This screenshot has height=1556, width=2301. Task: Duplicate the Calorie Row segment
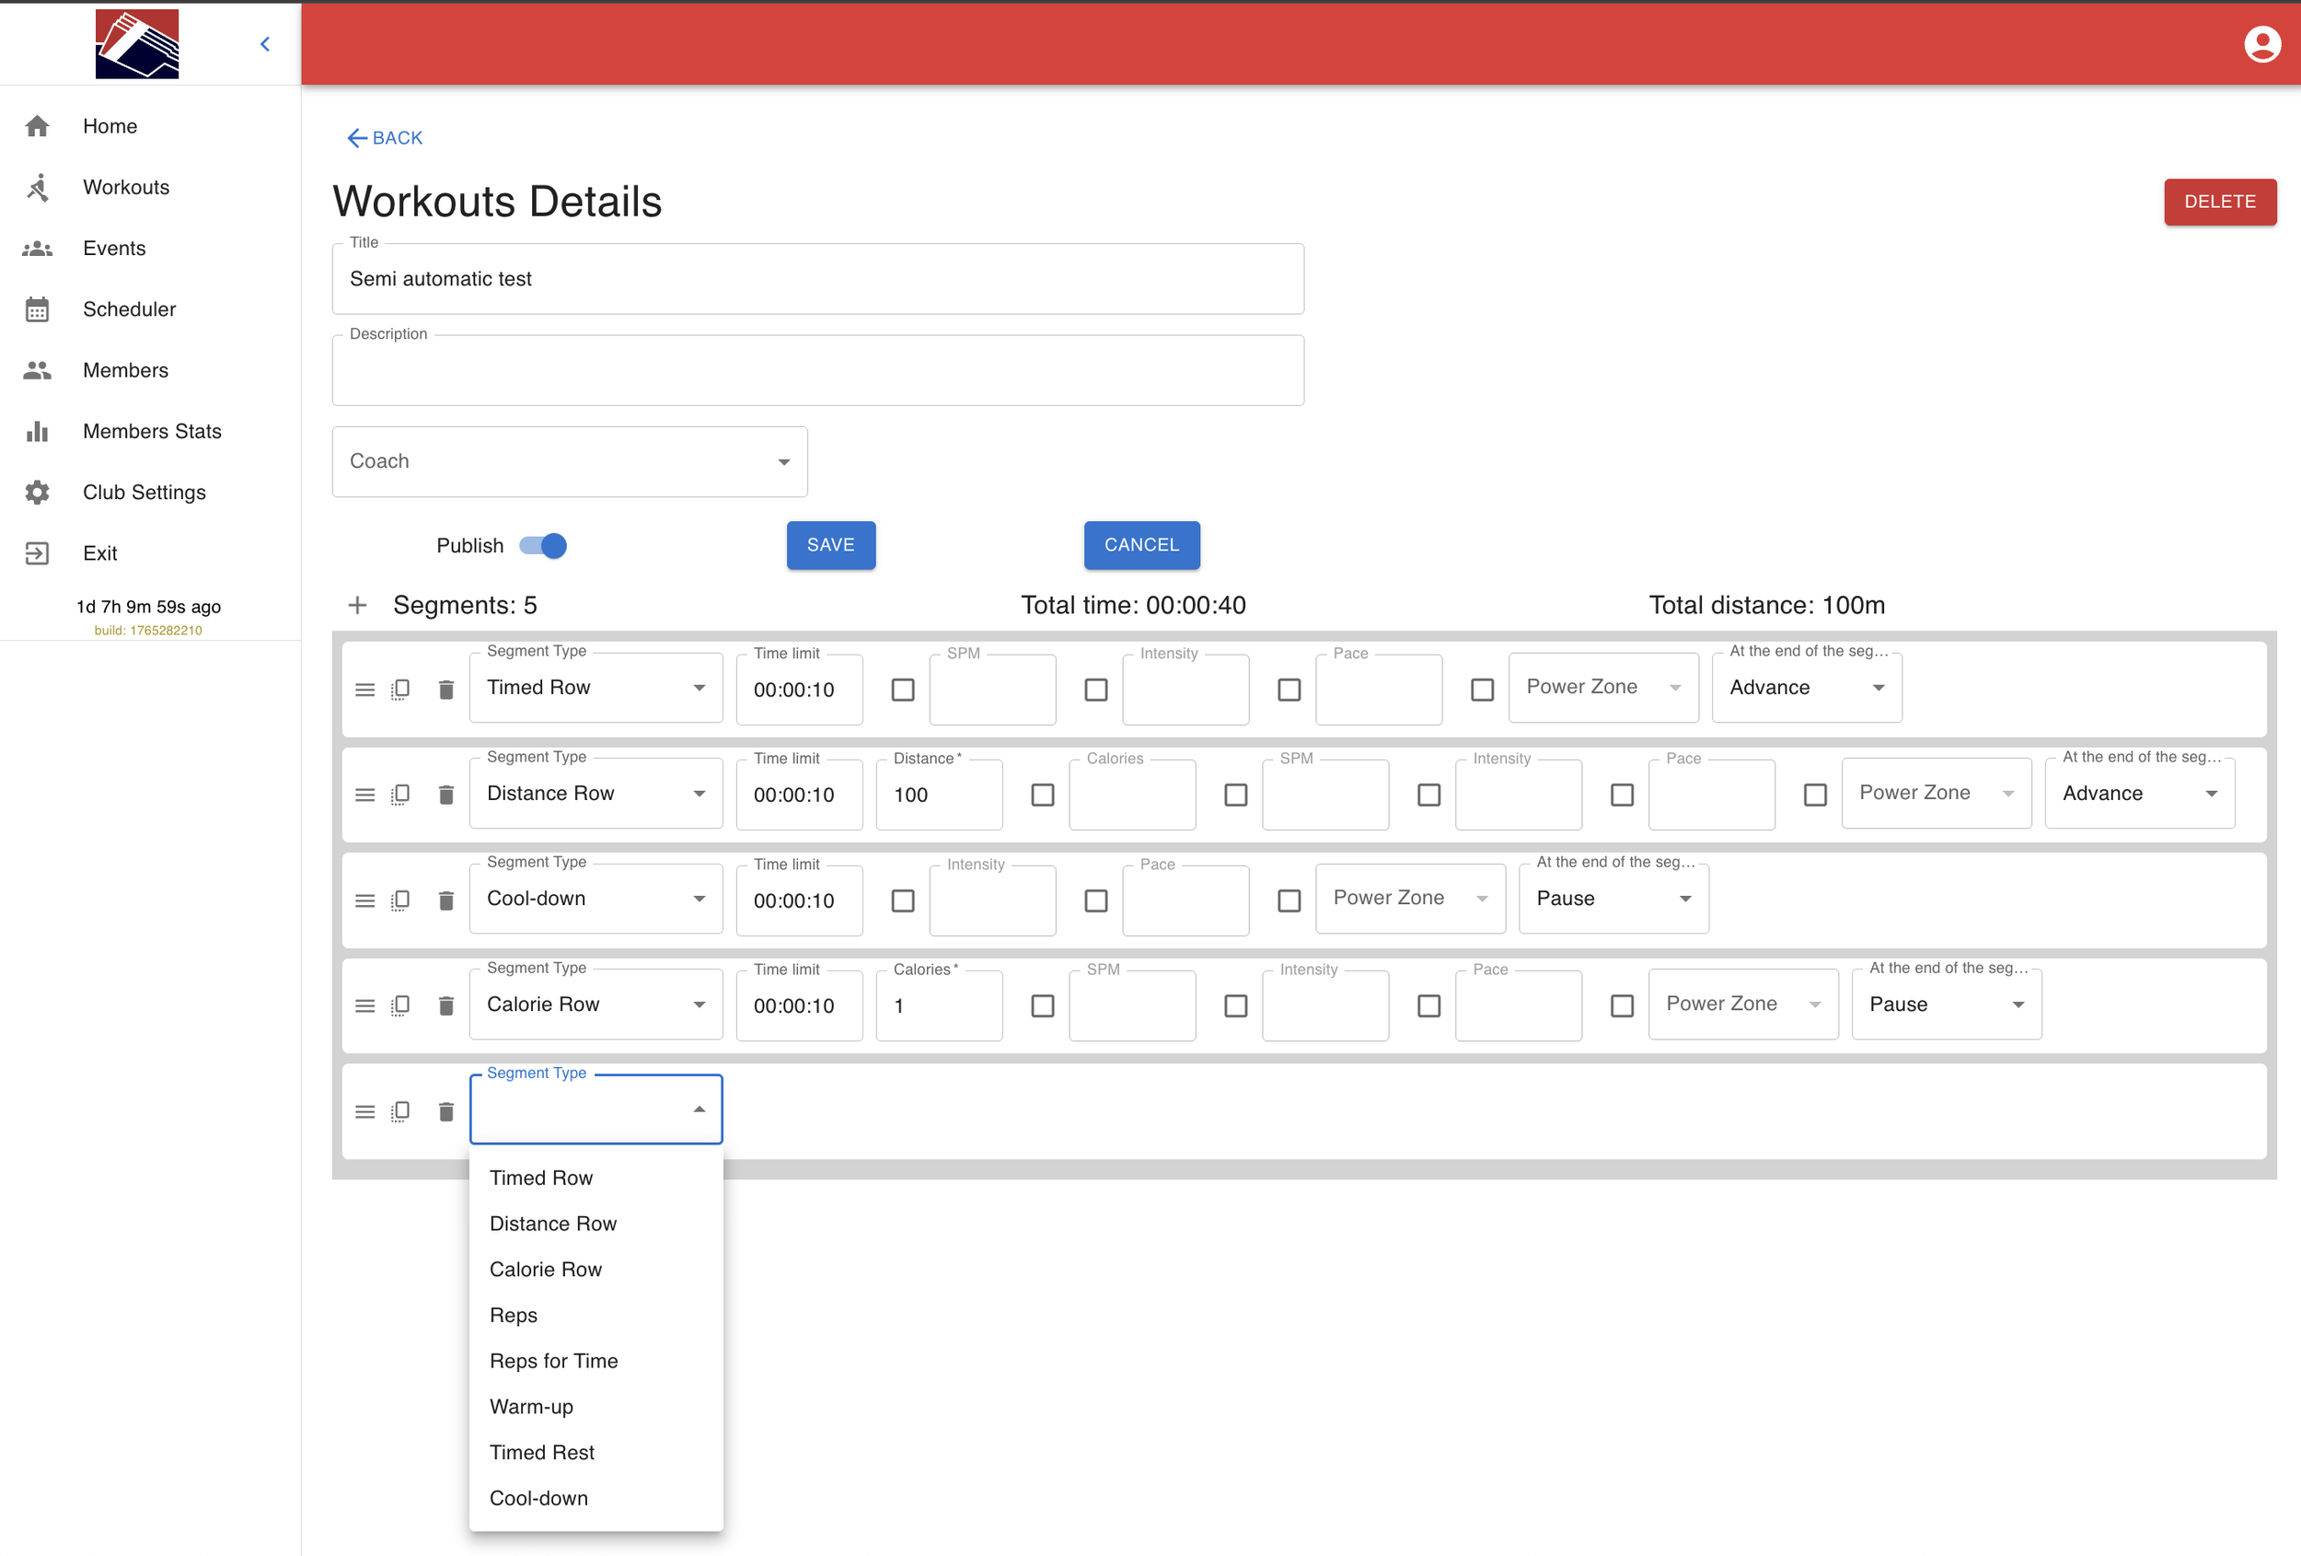[401, 1005]
